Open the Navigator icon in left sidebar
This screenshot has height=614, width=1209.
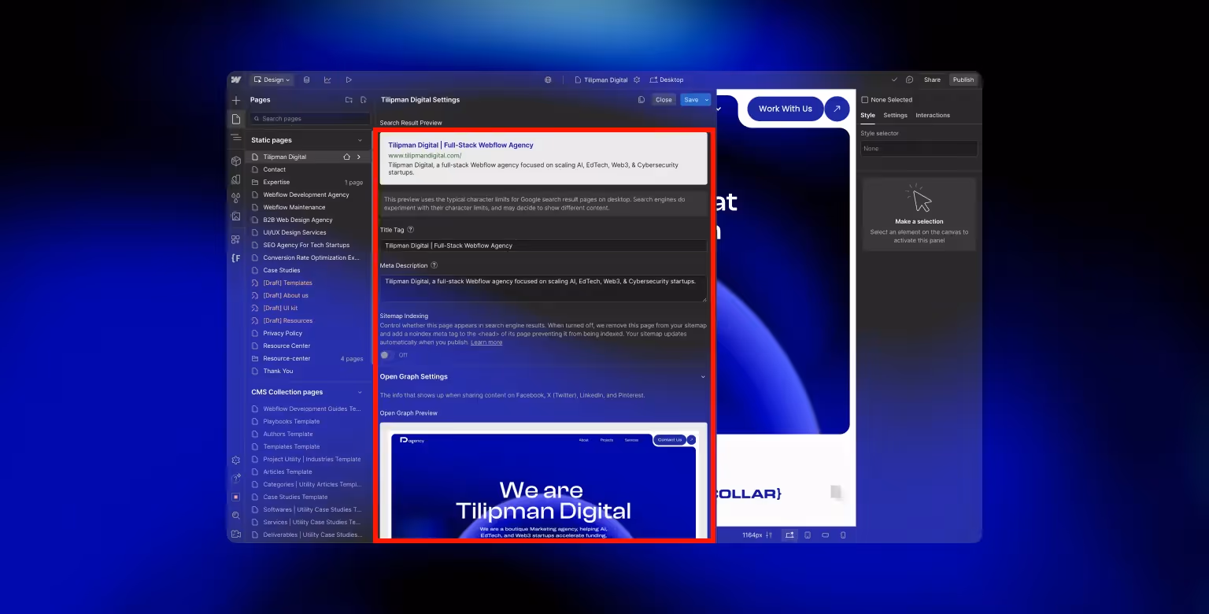pyautogui.click(x=235, y=138)
